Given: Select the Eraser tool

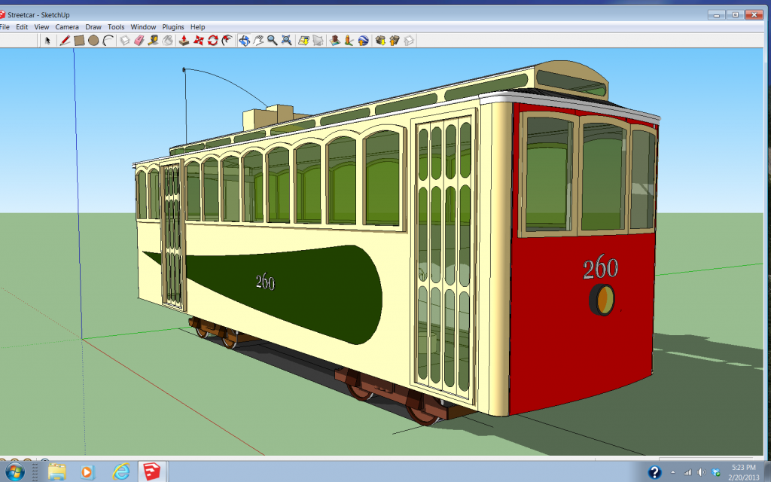Looking at the screenshot, I should 139,41.
